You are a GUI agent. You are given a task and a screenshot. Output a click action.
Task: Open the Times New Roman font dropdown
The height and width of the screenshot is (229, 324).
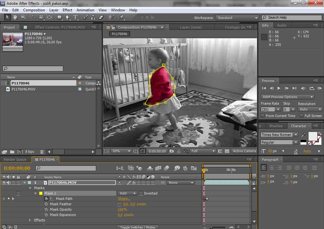click(279, 135)
